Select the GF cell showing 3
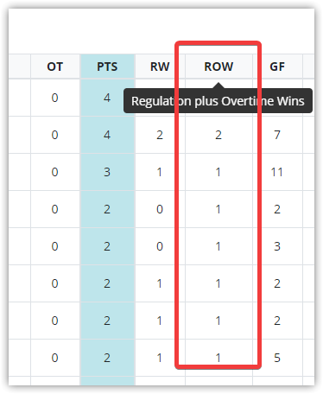 [277, 246]
